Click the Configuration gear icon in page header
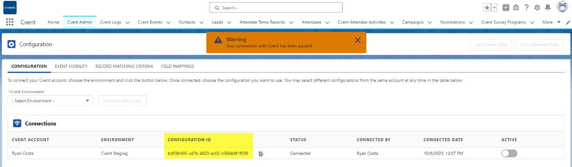Viewport: 572px width, 167px height. (x=11, y=44)
